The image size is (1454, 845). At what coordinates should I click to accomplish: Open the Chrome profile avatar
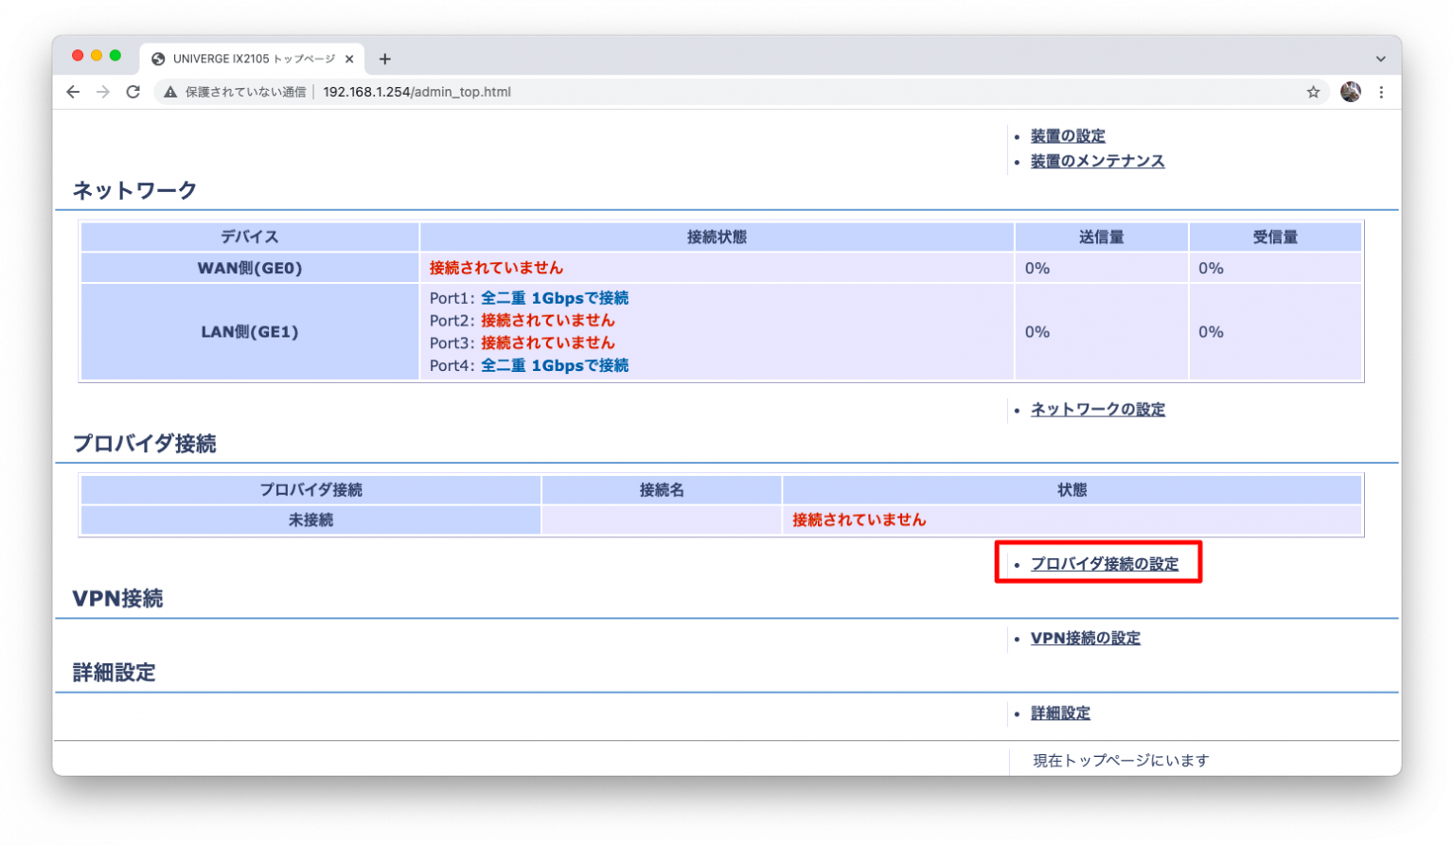point(1350,92)
